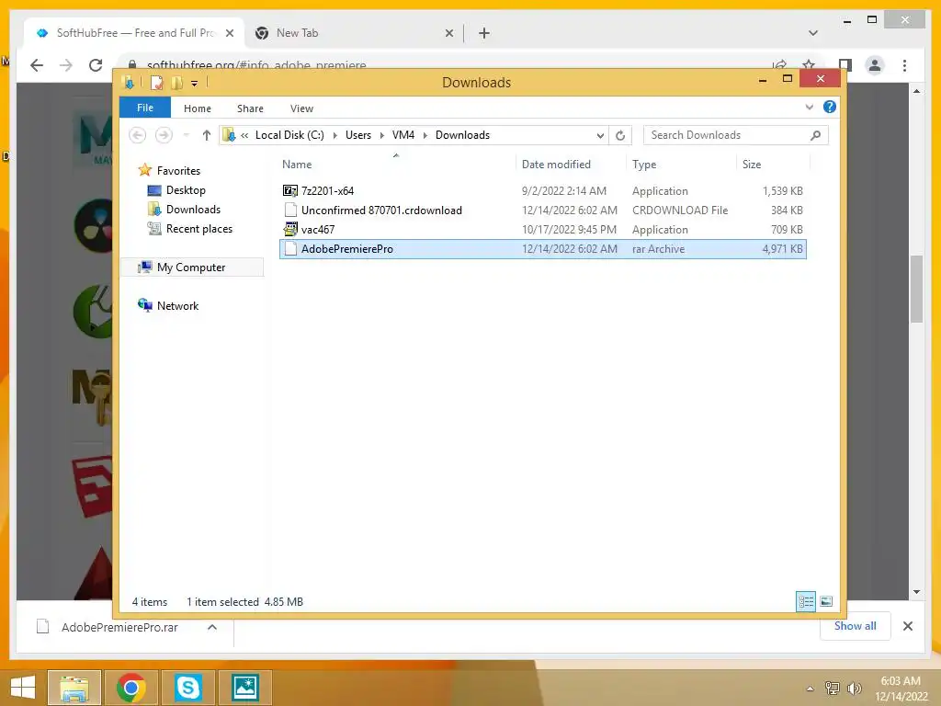The image size is (941, 706).
Task: Sort files by Size column
Action: pyautogui.click(x=752, y=165)
